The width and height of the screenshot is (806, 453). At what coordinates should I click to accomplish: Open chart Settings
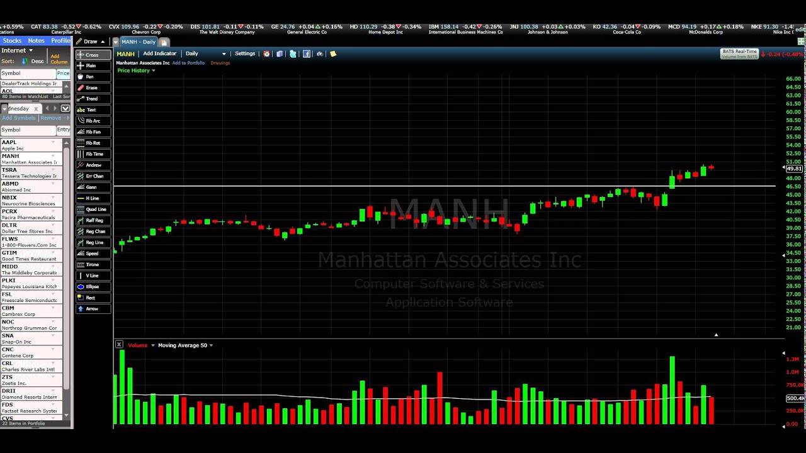[x=245, y=53]
